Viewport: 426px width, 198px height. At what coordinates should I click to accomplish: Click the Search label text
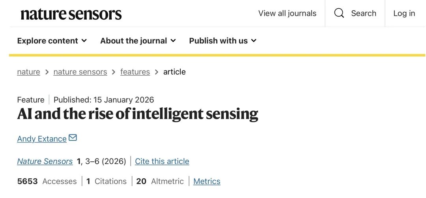[363, 13]
